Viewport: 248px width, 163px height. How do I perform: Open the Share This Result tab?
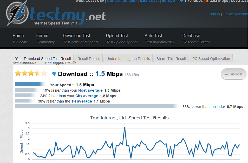coord(171,59)
